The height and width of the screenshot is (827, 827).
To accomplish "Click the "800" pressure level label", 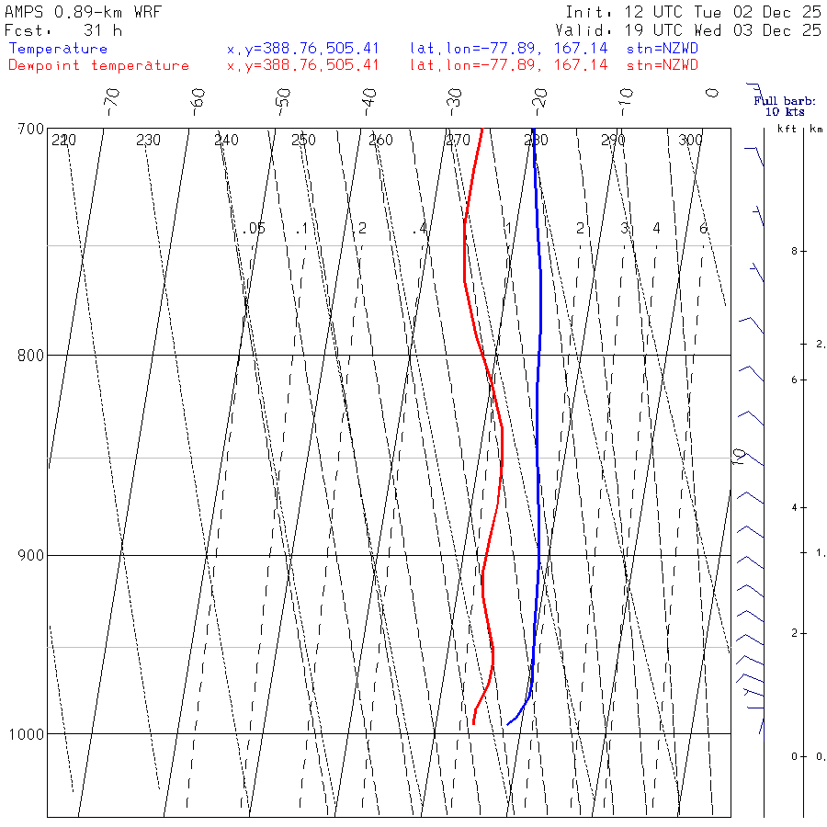I will click(x=30, y=356).
